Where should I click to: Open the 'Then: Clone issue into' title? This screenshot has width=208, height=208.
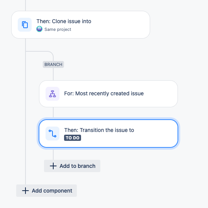(x=64, y=21)
